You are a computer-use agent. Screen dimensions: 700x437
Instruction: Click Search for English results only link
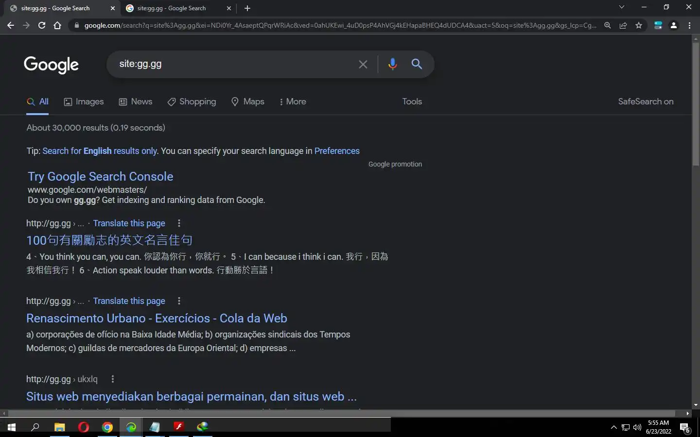(x=100, y=151)
